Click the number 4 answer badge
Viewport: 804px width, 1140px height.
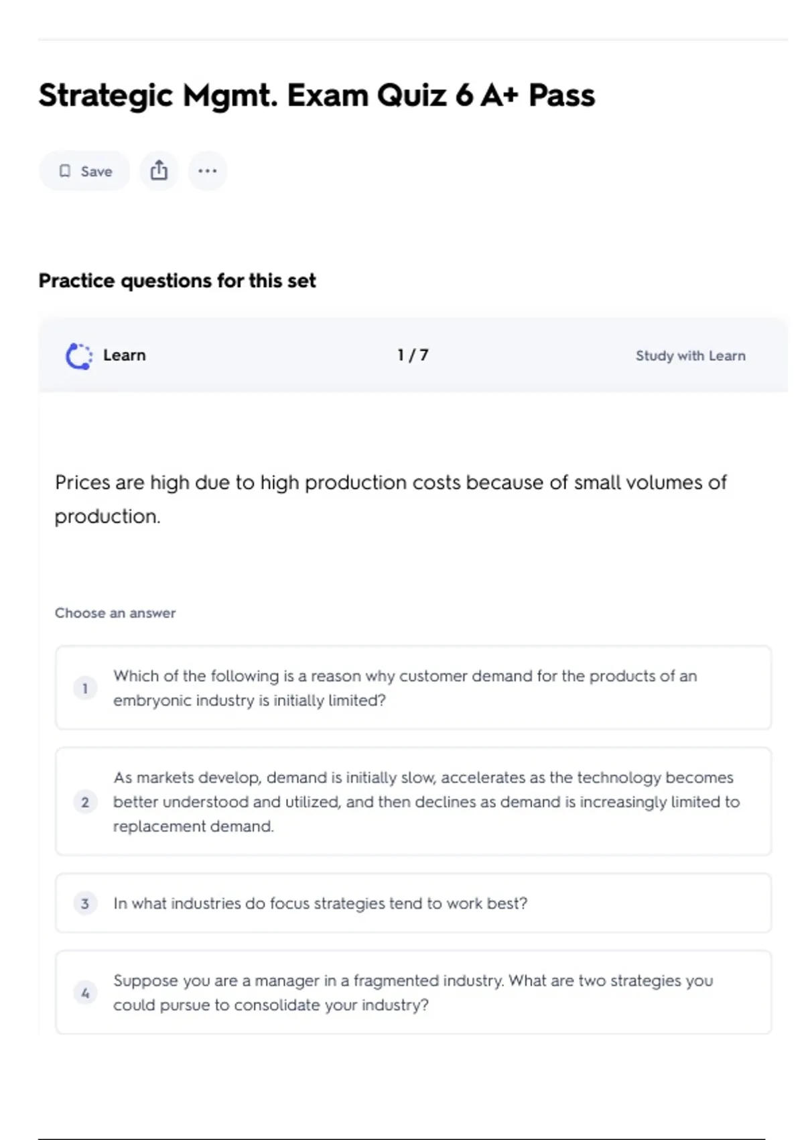(x=85, y=993)
